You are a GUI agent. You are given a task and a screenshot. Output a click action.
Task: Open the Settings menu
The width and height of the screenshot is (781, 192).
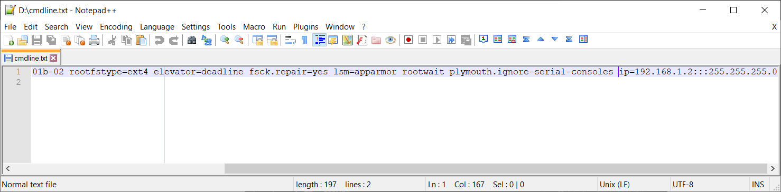(196, 27)
